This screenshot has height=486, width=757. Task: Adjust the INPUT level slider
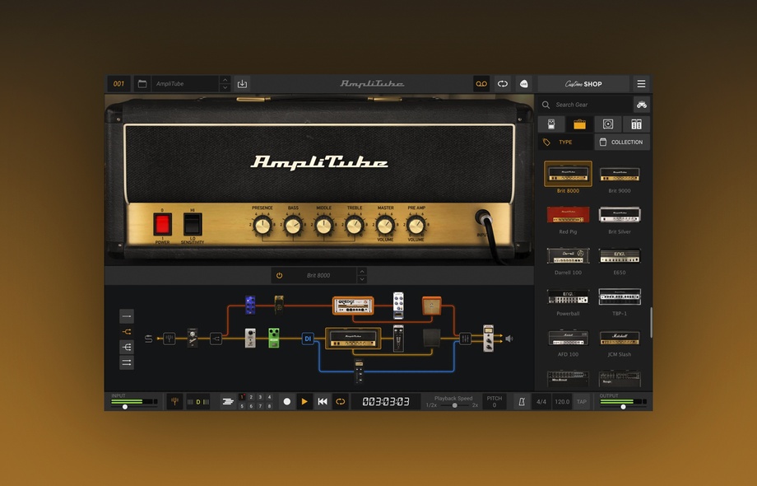point(125,407)
